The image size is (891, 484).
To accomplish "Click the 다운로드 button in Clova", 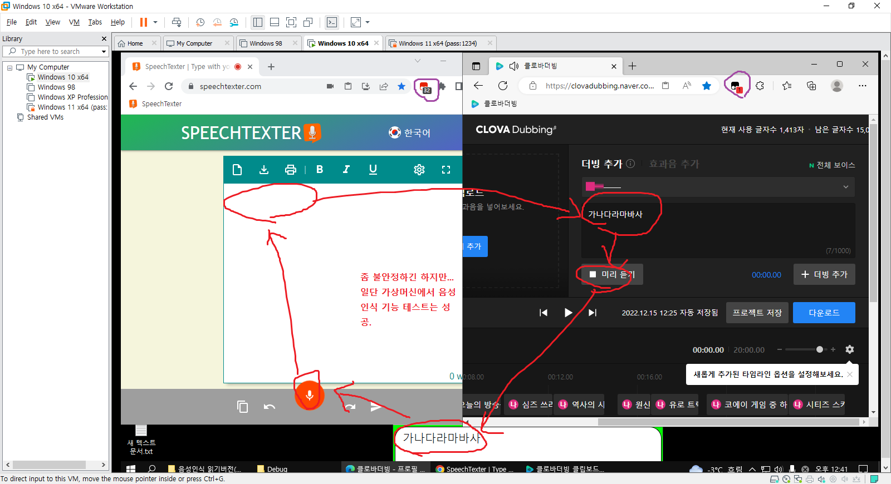I will coord(824,313).
